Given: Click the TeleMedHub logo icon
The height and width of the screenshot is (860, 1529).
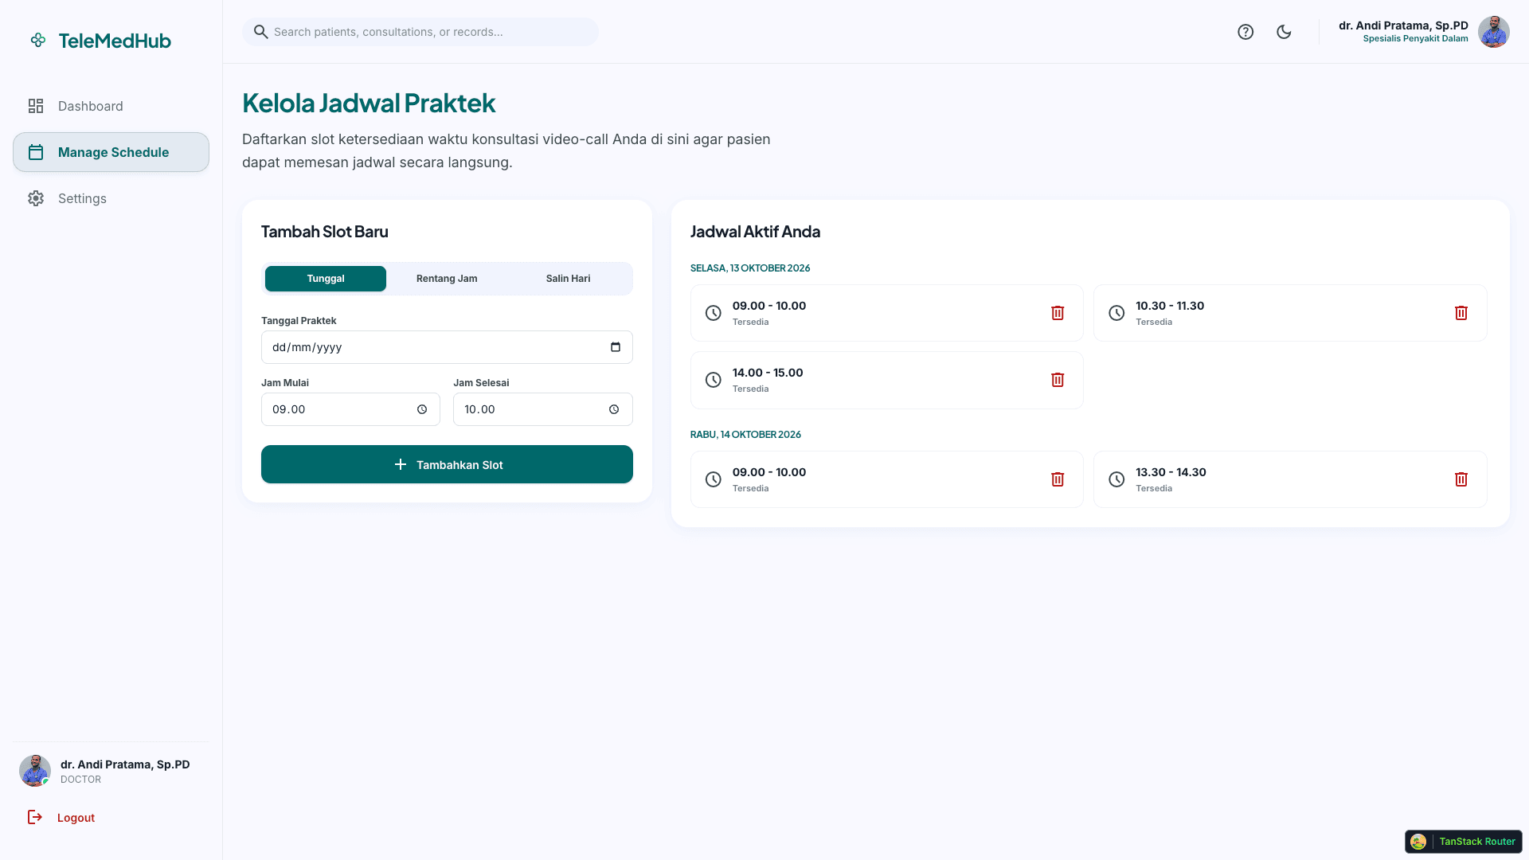Looking at the screenshot, I should (37, 40).
